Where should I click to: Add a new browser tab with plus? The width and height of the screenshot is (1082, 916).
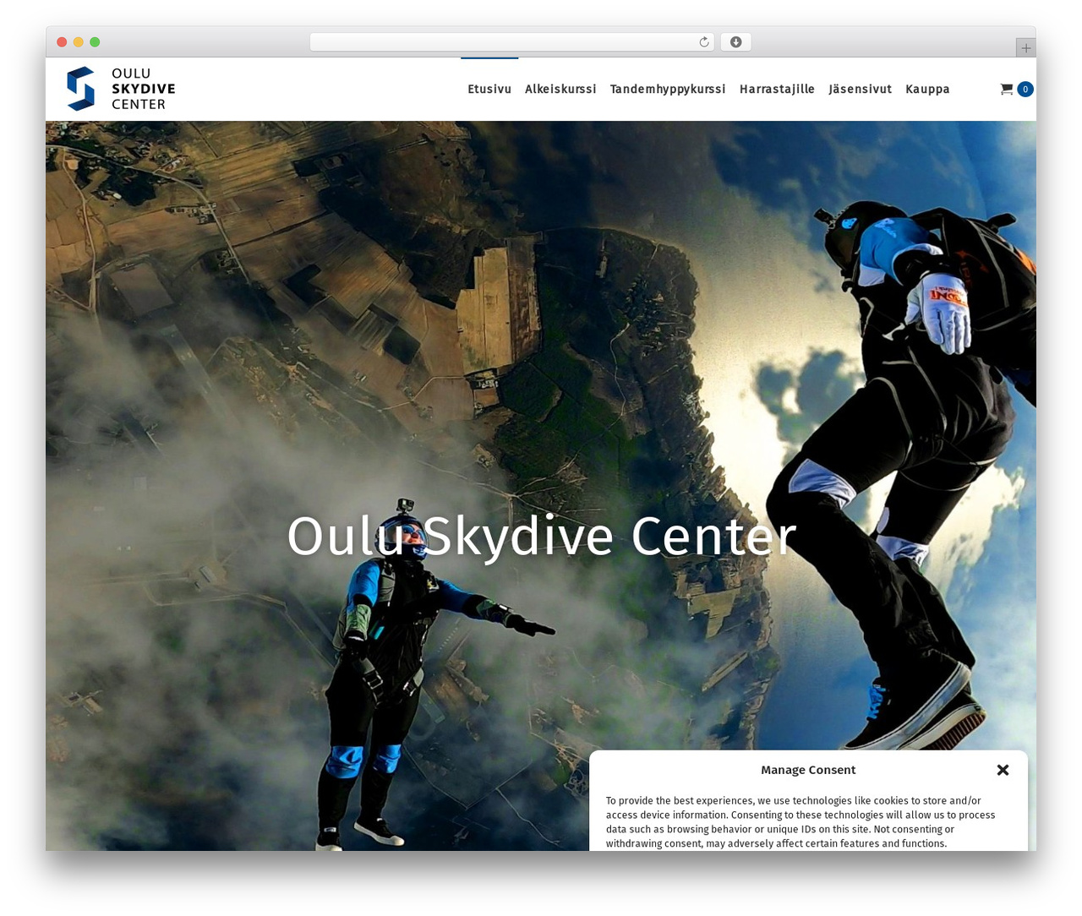pyautogui.click(x=1025, y=48)
